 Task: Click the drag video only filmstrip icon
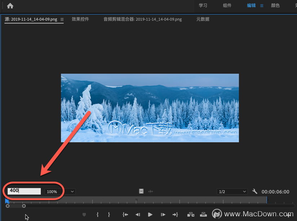pyautogui.click(x=141, y=191)
